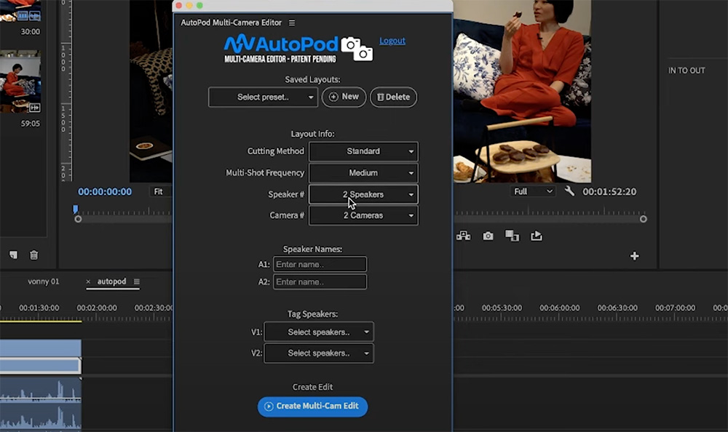Open the V1 Select speakers dropdown
The image size is (728, 432).
[319, 332]
